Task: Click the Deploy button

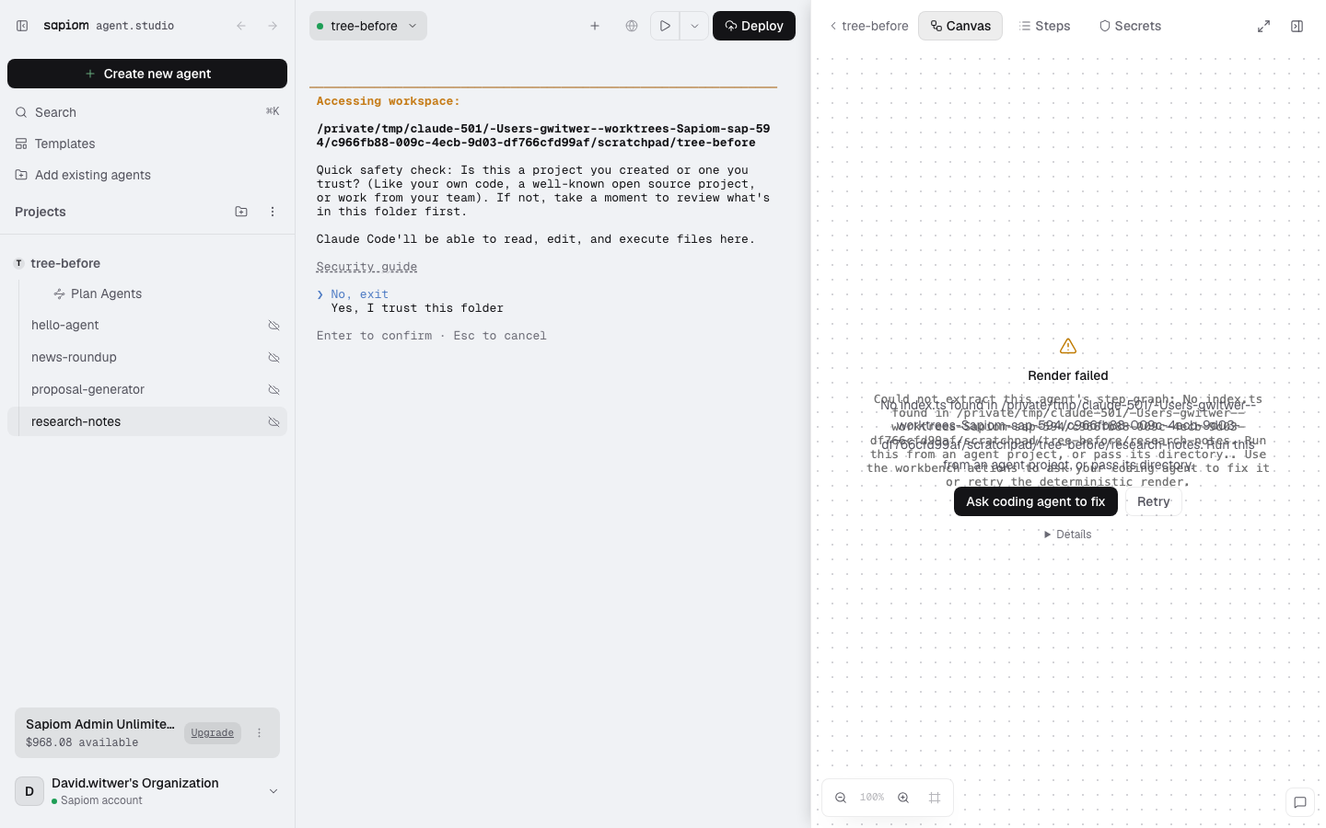Action: click(x=754, y=26)
